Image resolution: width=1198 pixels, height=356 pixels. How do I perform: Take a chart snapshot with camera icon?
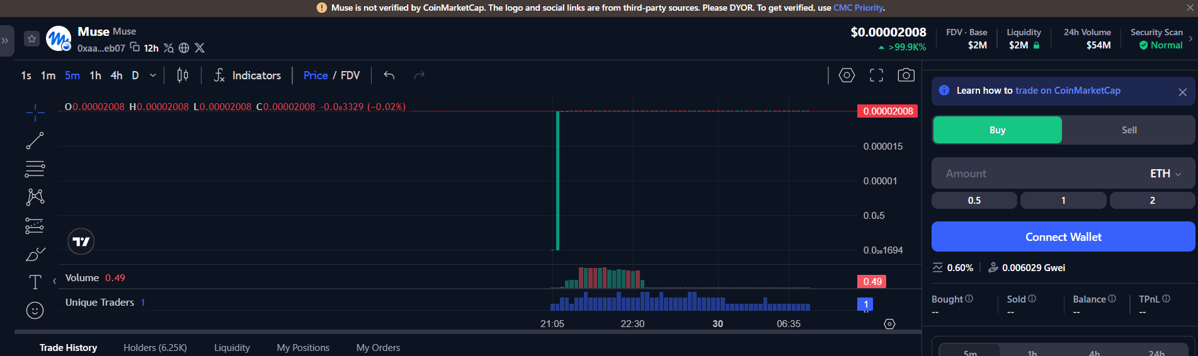tap(906, 75)
